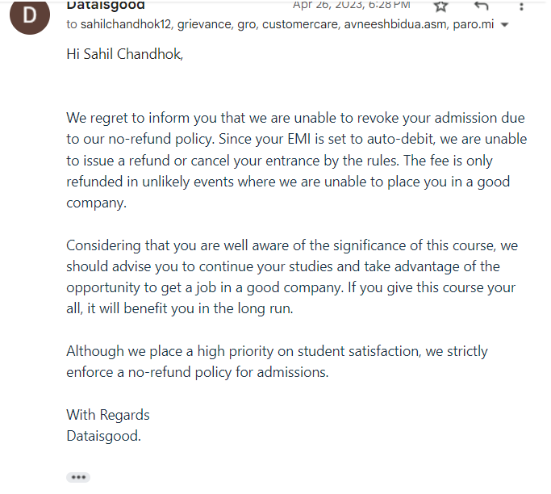Select the avneeshbidua.asm recipient
This screenshot has height=494, width=551.
(396, 24)
